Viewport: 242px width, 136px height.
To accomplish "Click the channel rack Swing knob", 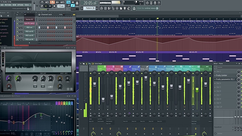I will [x=64, y=15].
